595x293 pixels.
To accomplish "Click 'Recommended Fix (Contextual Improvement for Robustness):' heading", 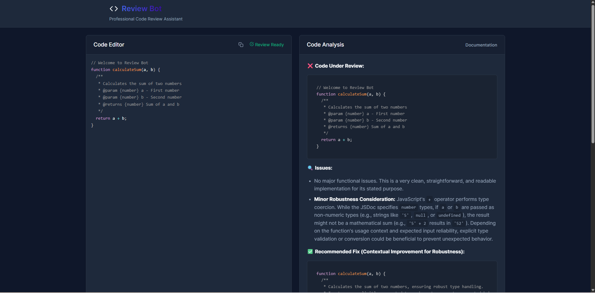I will (x=389, y=251).
